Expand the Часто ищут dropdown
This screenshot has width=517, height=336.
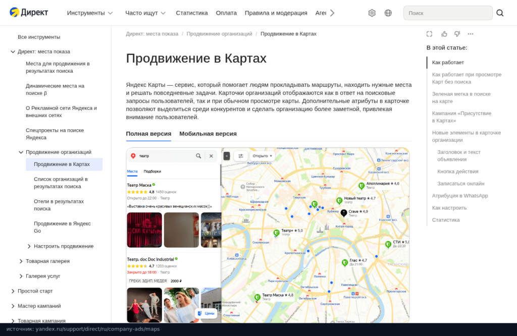pyautogui.click(x=145, y=13)
